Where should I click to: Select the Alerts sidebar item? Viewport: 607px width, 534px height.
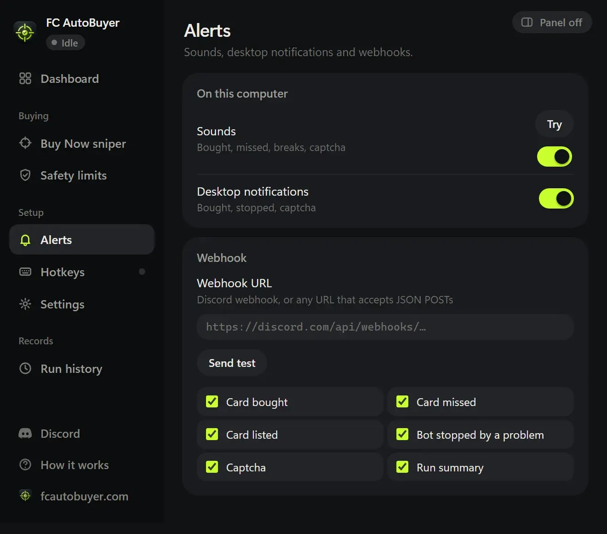pos(82,239)
